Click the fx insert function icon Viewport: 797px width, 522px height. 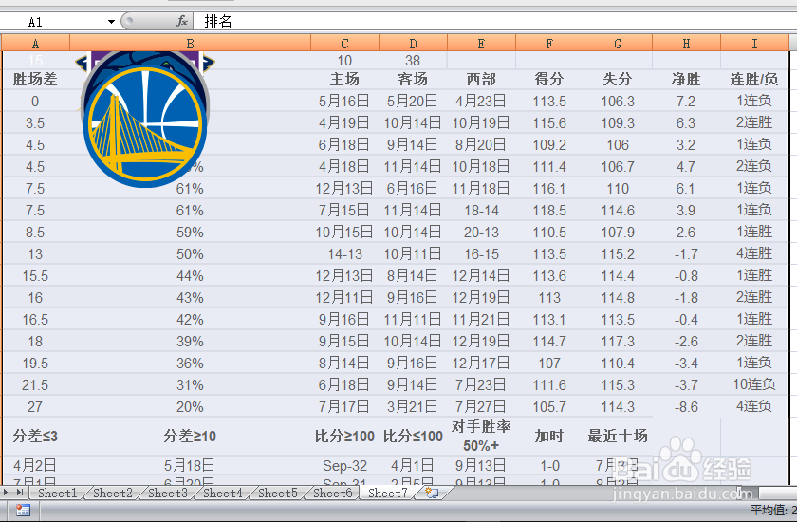[182, 21]
